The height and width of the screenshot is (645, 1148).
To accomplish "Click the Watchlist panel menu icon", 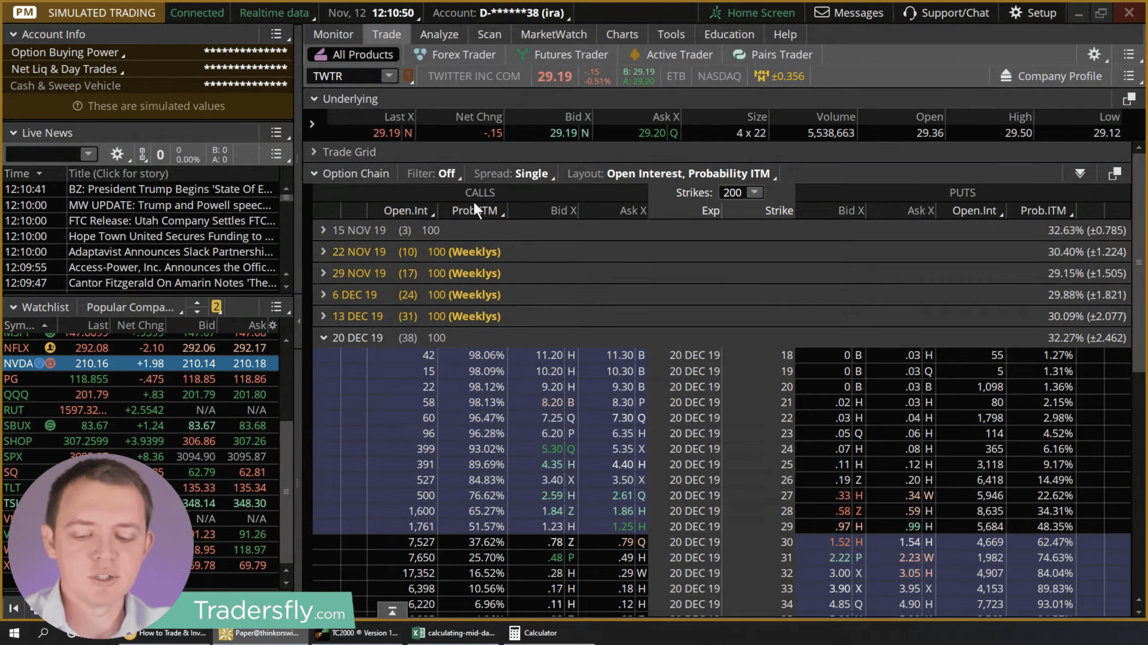I will pos(276,307).
